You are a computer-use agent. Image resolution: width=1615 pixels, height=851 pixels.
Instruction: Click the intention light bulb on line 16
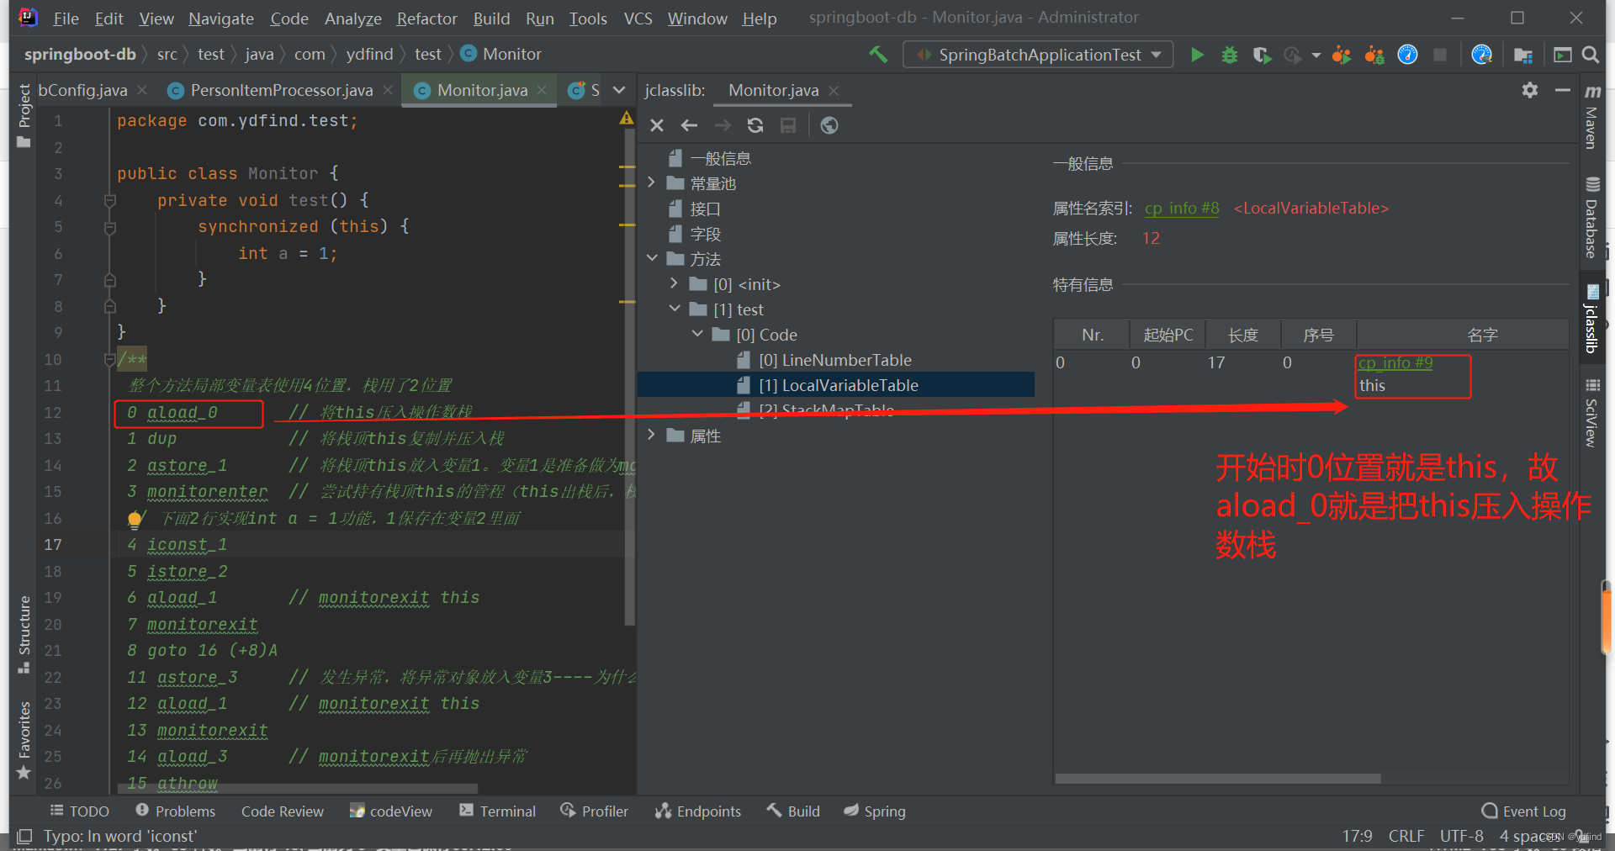pyautogui.click(x=135, y=519)
